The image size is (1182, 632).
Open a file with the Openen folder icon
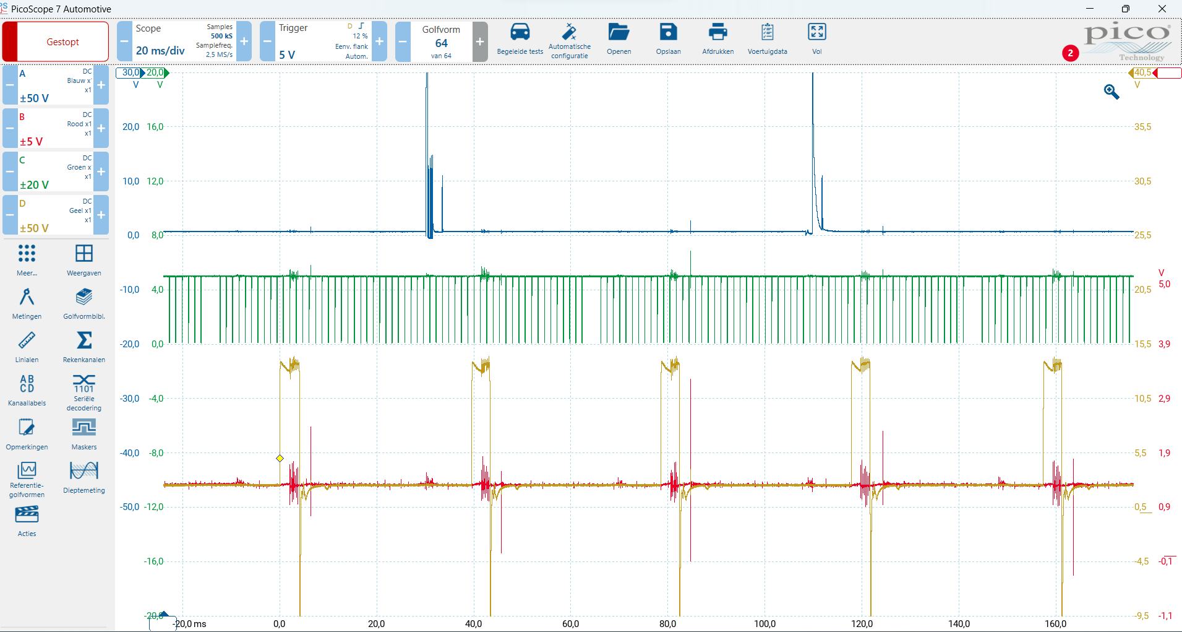pyautogui.click(x=619, y=32)
